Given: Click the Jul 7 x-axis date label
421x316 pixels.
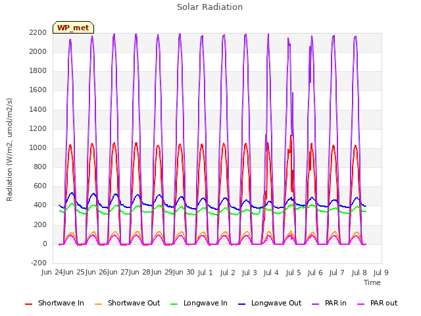Looking at the screenshot, I should point(337,273).
